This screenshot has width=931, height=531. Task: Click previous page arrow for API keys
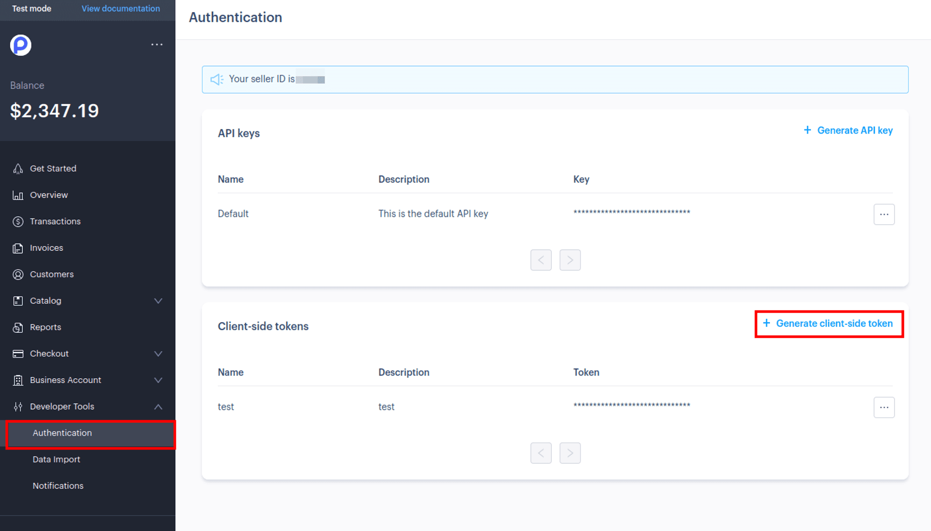click(x=541, y=259)
